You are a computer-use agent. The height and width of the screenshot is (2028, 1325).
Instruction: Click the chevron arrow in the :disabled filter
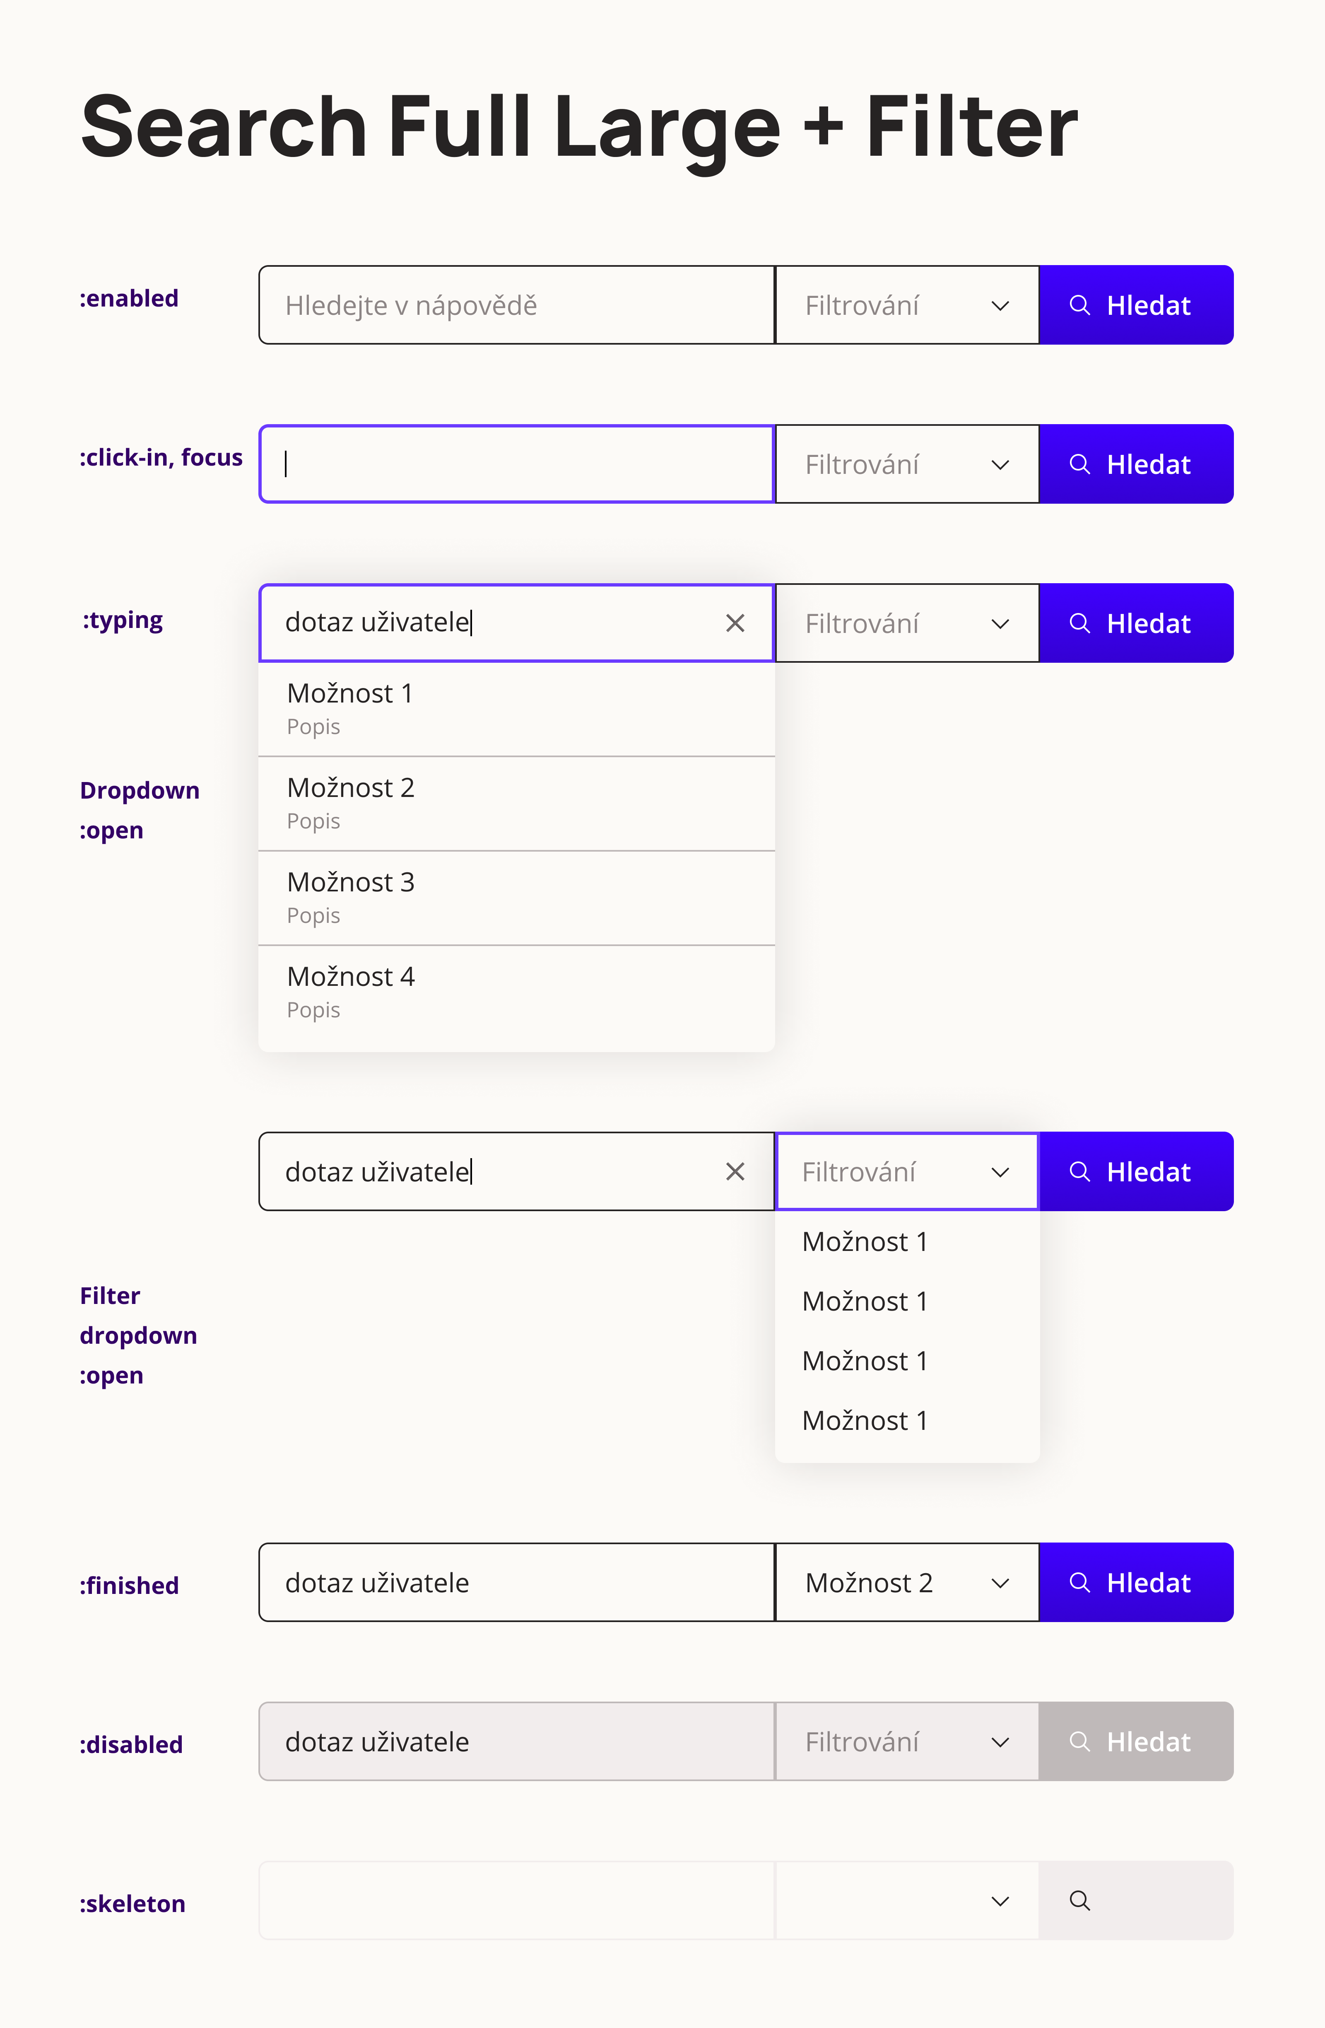pyautogui.click(x=1000, y=1743)
